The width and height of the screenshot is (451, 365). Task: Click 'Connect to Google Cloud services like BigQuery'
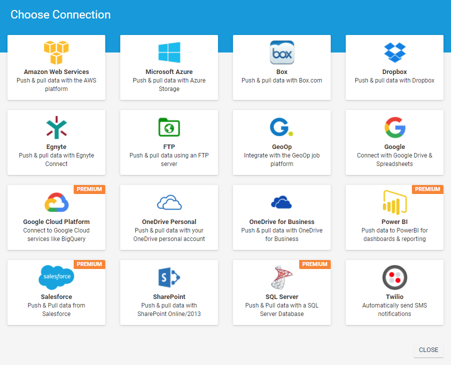click(x=56, y=234)
